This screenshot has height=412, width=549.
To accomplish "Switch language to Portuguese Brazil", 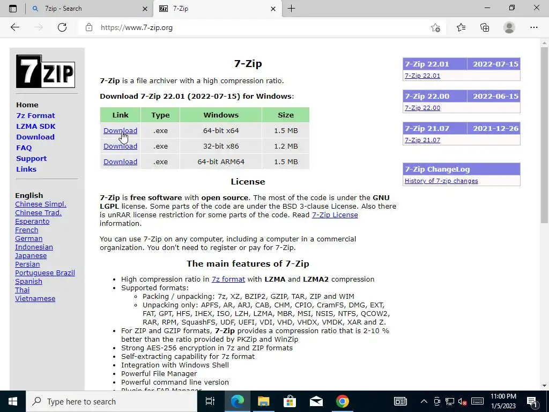I will (45, 273).
